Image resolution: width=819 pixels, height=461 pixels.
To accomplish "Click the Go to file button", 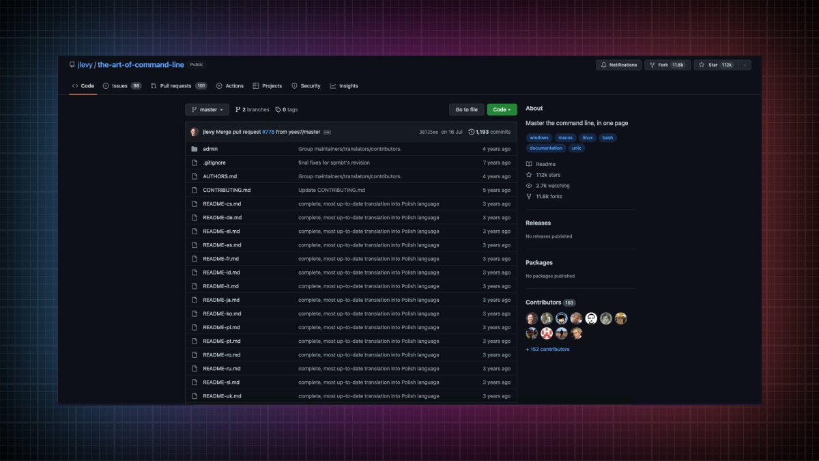I will click(466, 109).
